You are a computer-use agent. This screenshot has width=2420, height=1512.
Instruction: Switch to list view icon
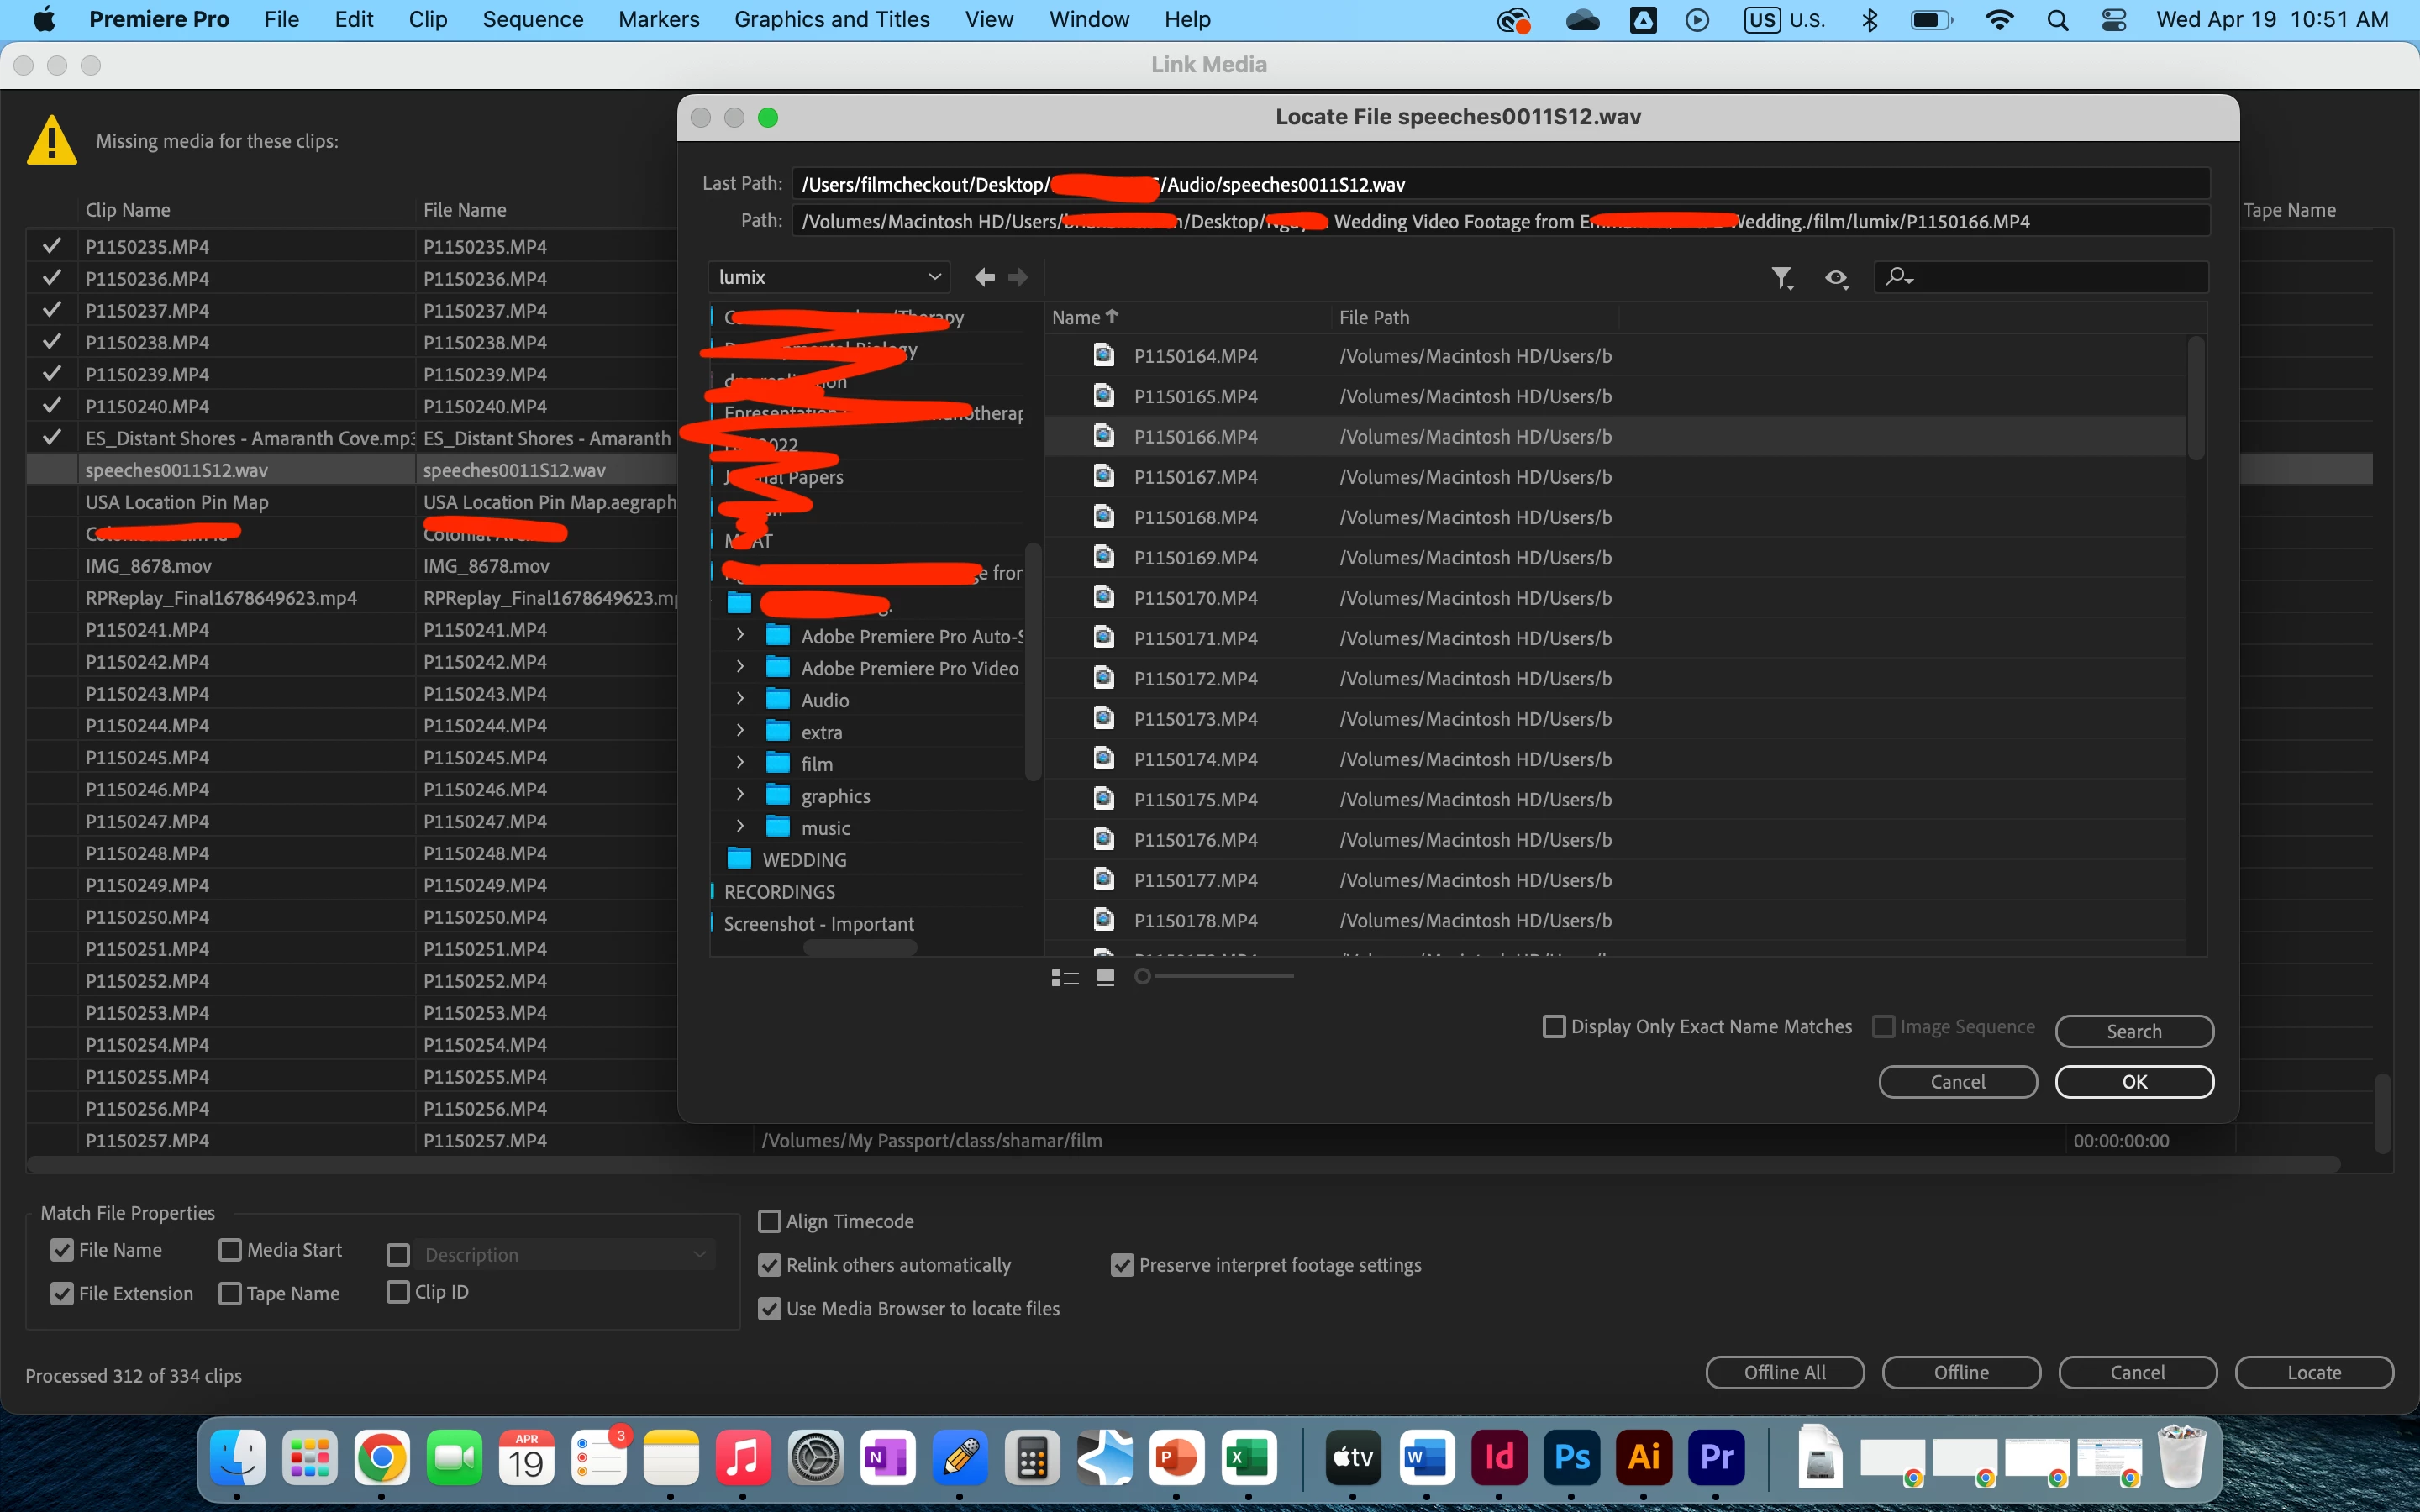1065,977
